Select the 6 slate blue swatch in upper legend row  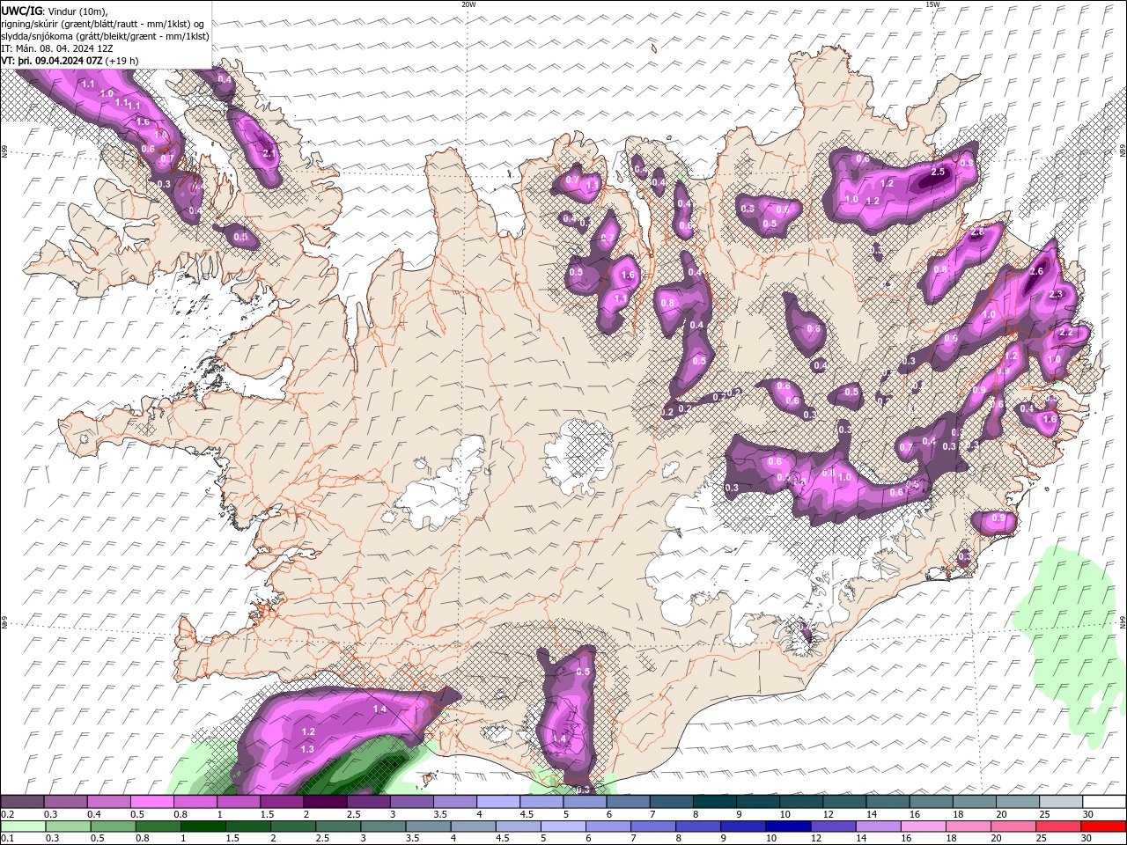[x=628, y=802]
